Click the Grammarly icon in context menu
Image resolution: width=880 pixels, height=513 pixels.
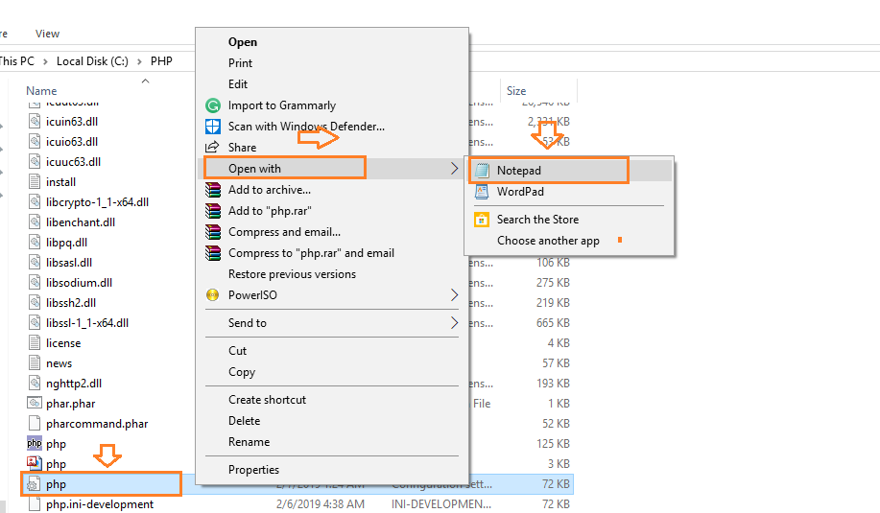(212, 105)
